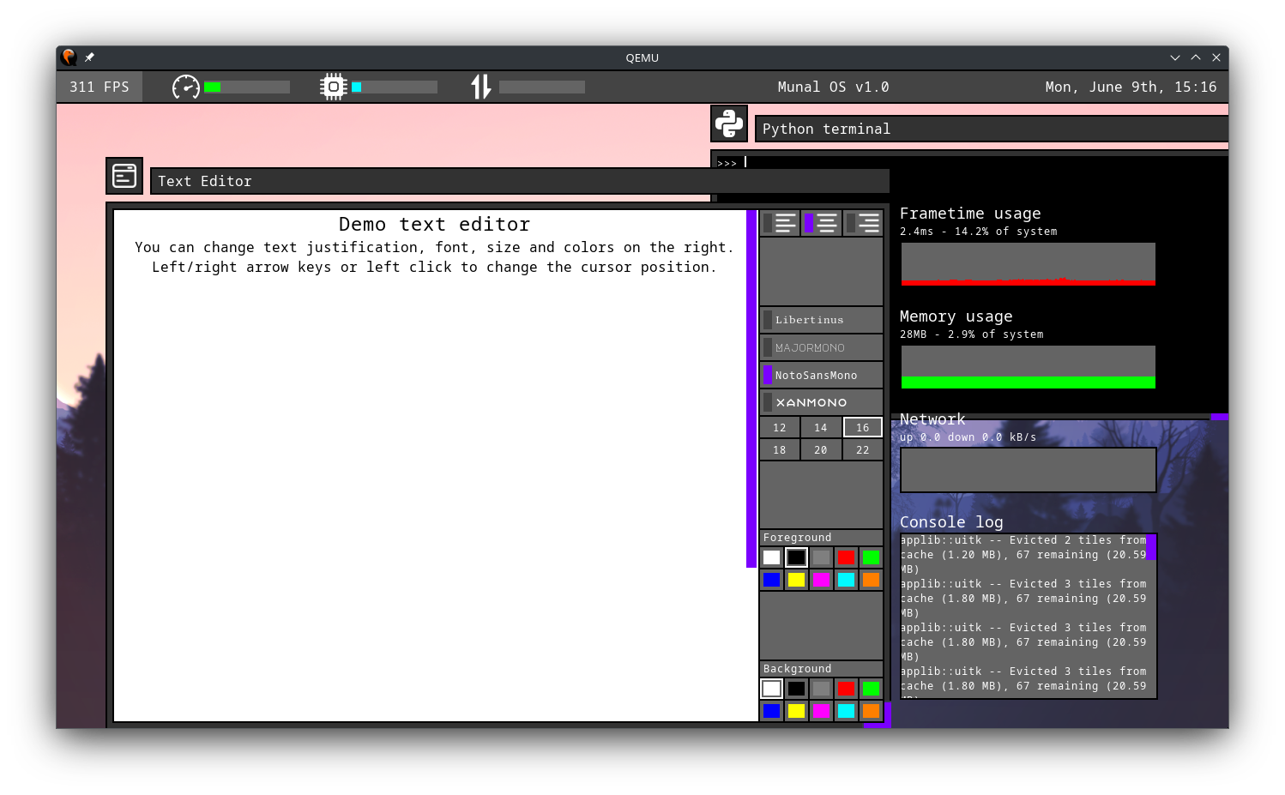Click the QEMU application icon in title bar
The image size is (1285, 795).
click(x=69, y=57)
